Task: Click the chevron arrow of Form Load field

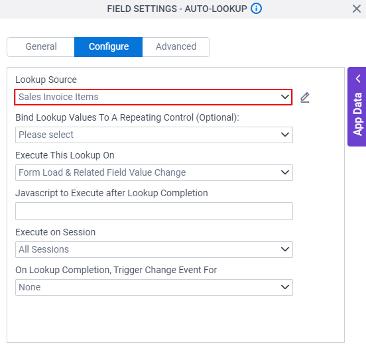Action: [x=285, y=172]
